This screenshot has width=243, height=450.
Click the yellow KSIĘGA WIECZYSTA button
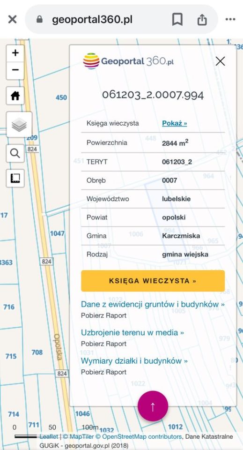(x=153, y=281)
